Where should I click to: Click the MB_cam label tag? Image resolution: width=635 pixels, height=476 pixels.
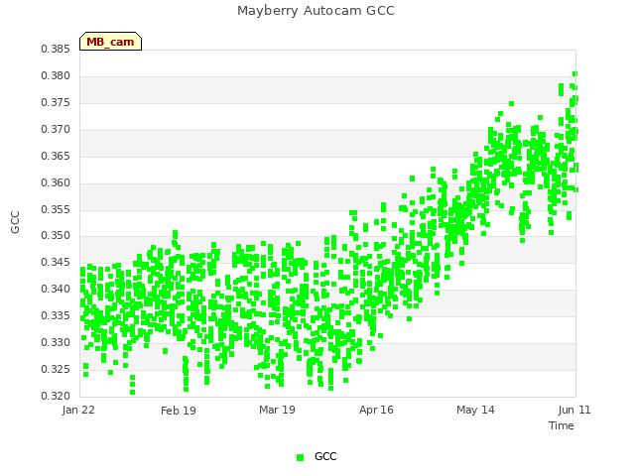point(110,42)
